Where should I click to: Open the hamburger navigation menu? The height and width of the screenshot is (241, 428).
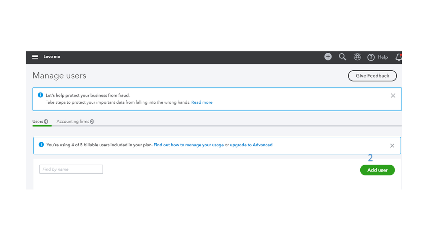[35, 57]
